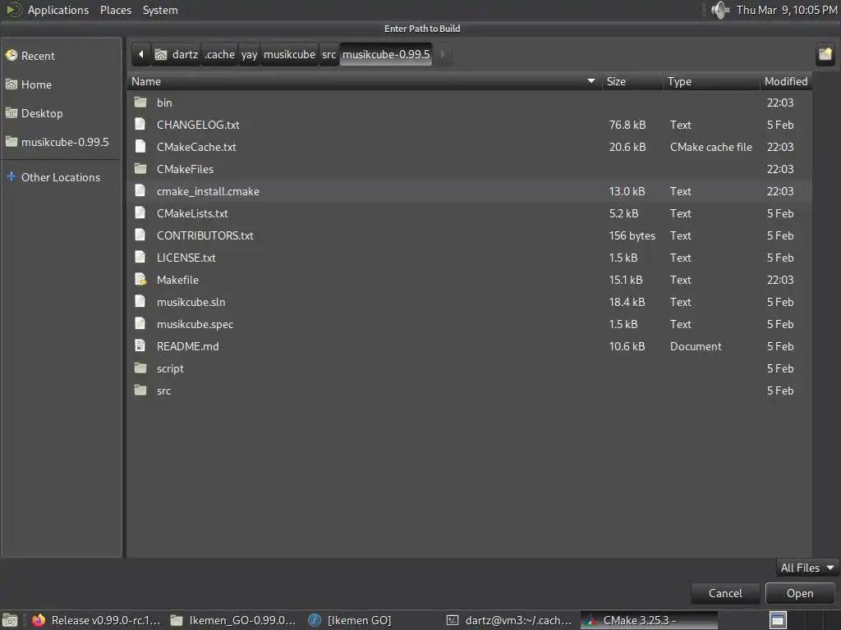The height and width of the screenshot is (630, 841).
Task: Switch to the CMake 3.25.3 taskbar item
Action: (x=649, y=620)
